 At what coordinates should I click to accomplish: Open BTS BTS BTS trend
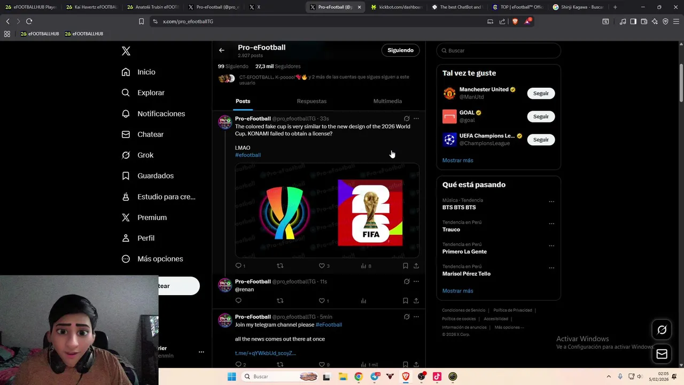(459, 207)
